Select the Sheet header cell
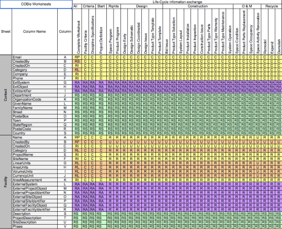This screenshot has width=282, height=229. click(x=6, y=31)
